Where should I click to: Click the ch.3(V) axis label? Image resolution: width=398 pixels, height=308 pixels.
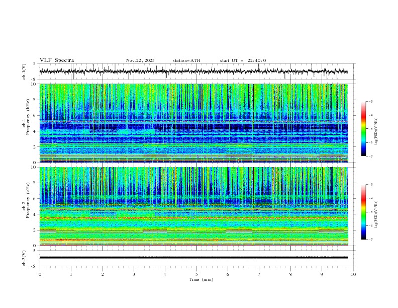[x=24, y=258]
